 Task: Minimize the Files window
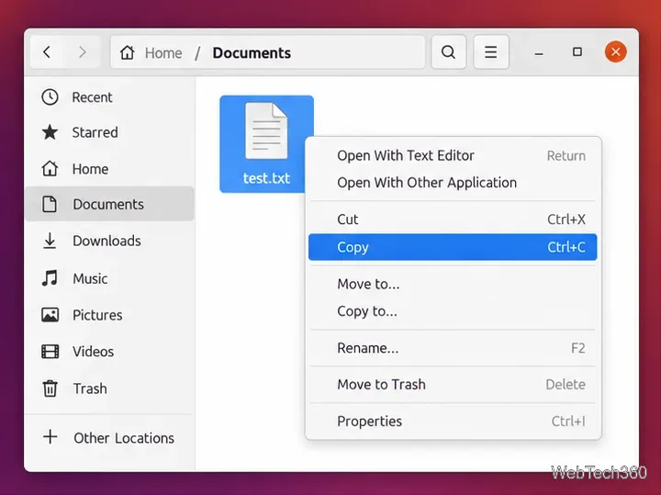point(539,53)
